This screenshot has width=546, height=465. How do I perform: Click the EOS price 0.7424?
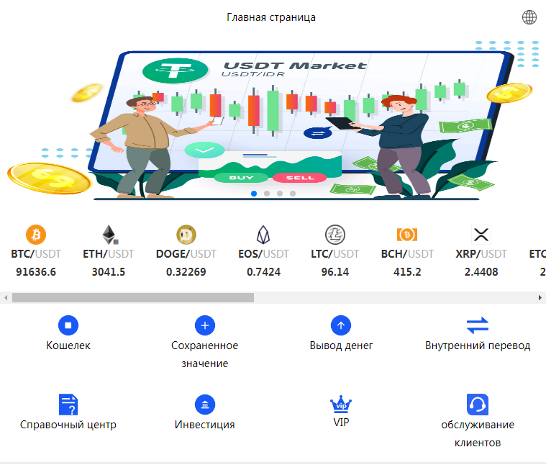pyautogui.click(x=263, y=271)
